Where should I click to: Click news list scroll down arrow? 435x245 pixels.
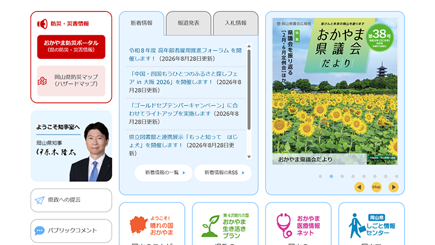(249, 157)
